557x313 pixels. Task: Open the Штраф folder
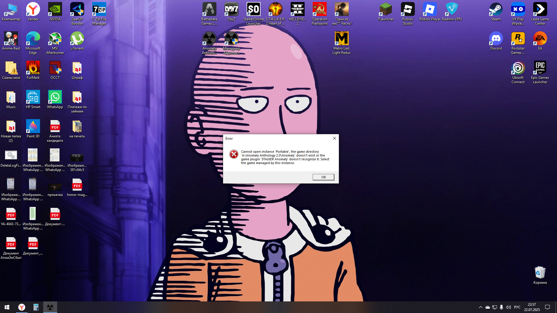pos(77,70)
